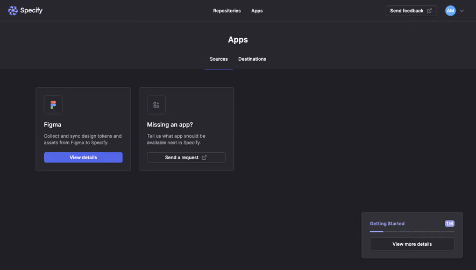Click the 1/6 progress badge
Viewport: 476px width, 270px height.
[x=450, y=224]
